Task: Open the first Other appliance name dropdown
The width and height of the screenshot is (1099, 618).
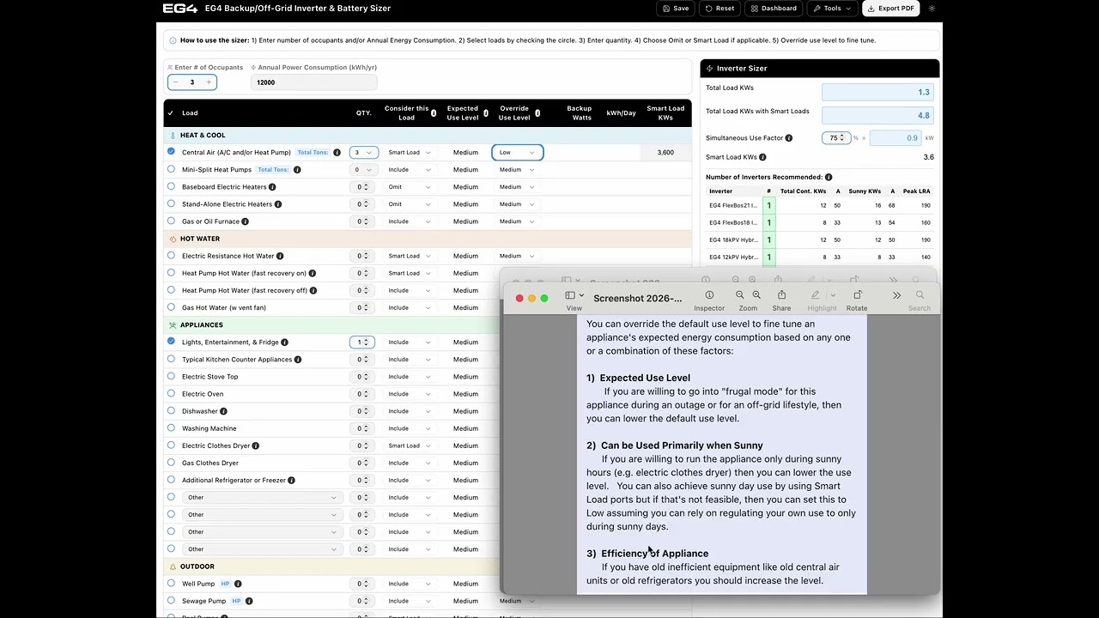Action: [x=261, y=498]
